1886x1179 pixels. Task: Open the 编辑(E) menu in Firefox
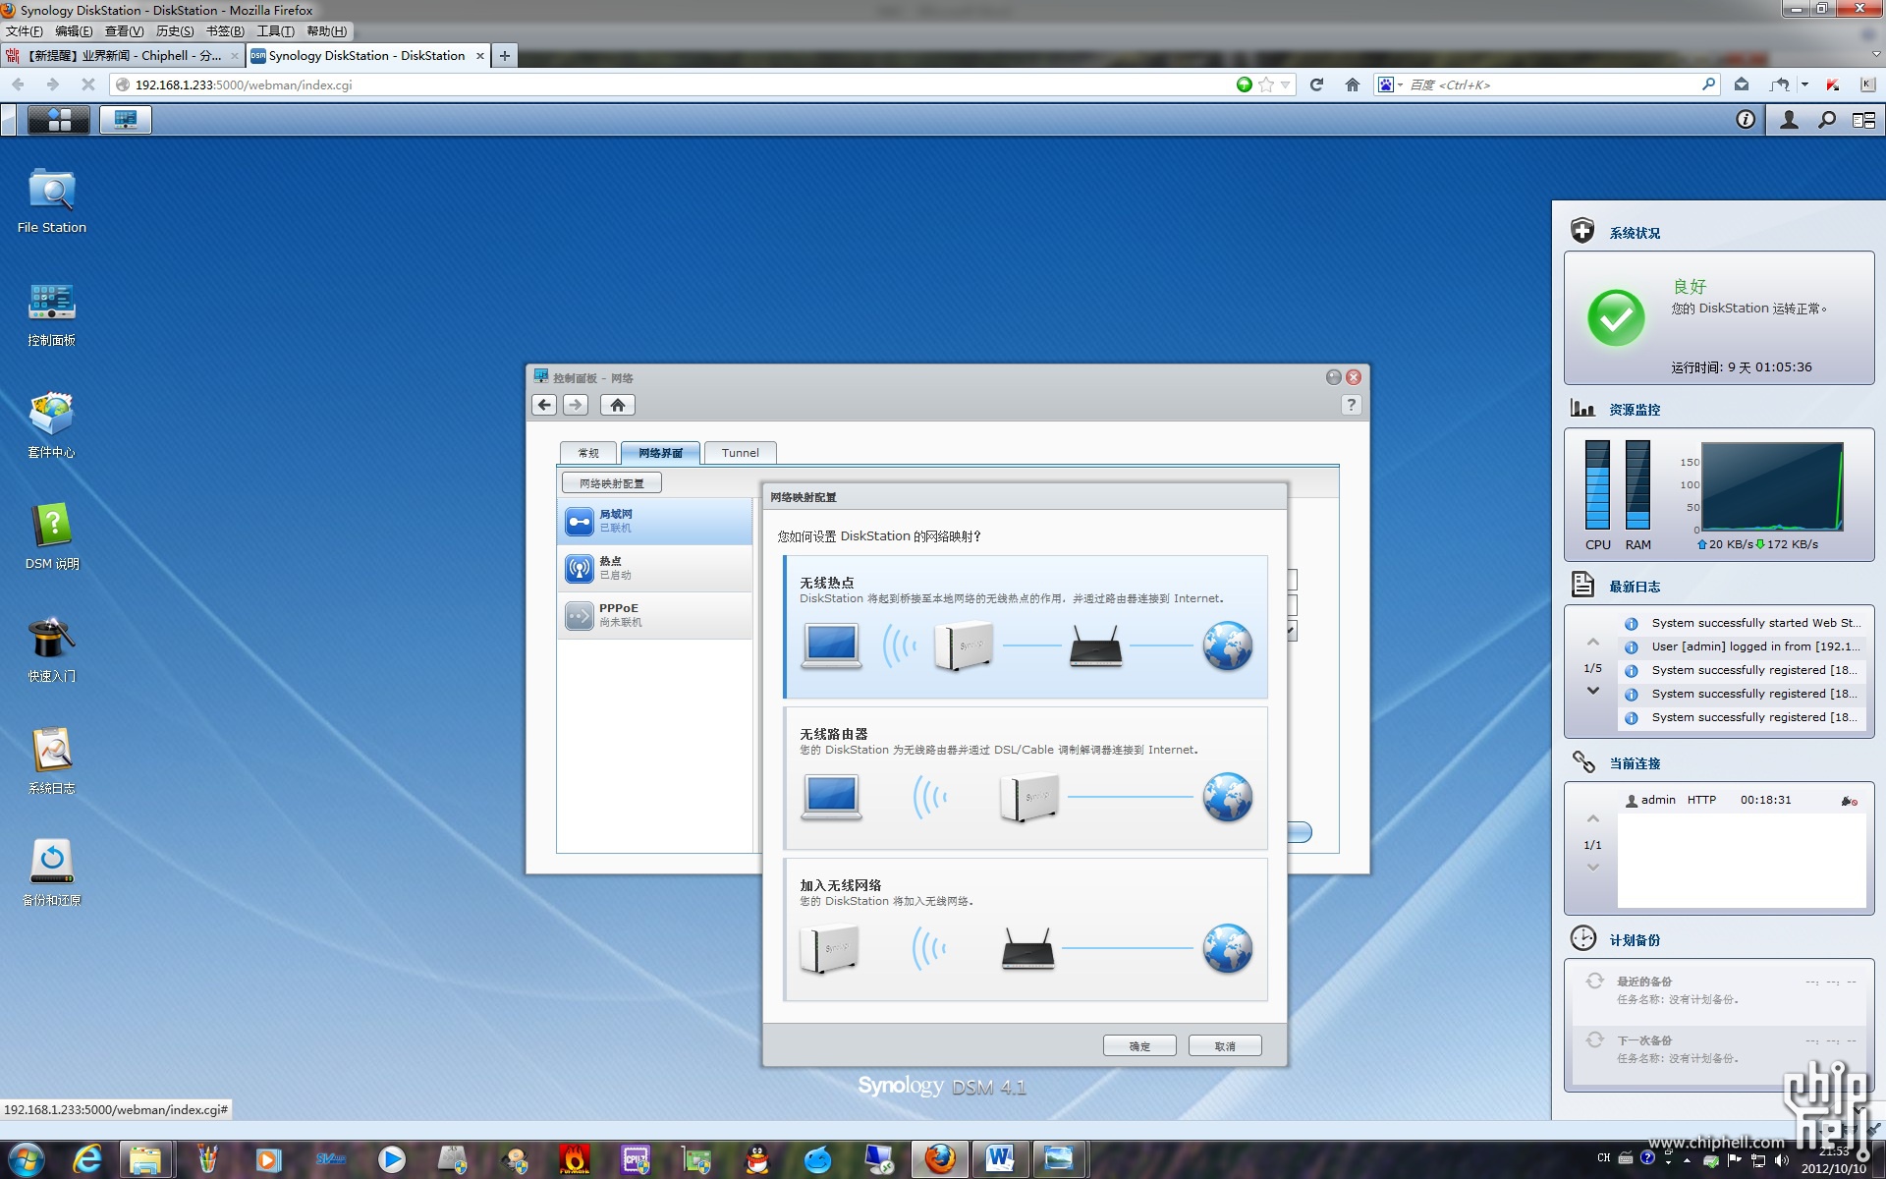coord(74,31)
